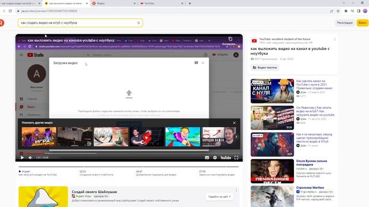Bookmark this page with the star icon
Image resolution: width=369 pixels, height=207 pixels.
(338, 11)
